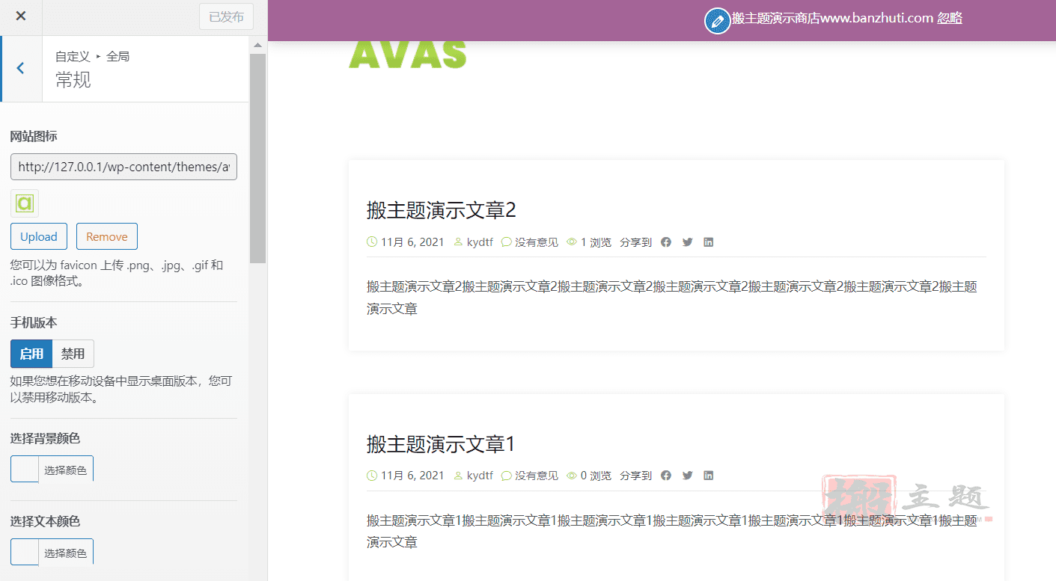This screenshot has width=1056, height=581.
Task: Close the customizer with the X icon
Action: tap(21, 16)
